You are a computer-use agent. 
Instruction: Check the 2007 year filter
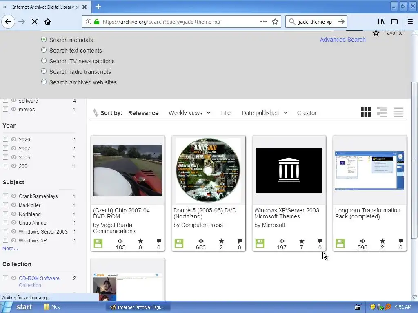5,148
